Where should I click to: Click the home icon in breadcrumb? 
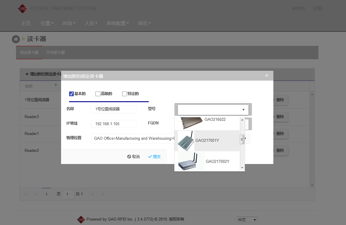(16, 39)
